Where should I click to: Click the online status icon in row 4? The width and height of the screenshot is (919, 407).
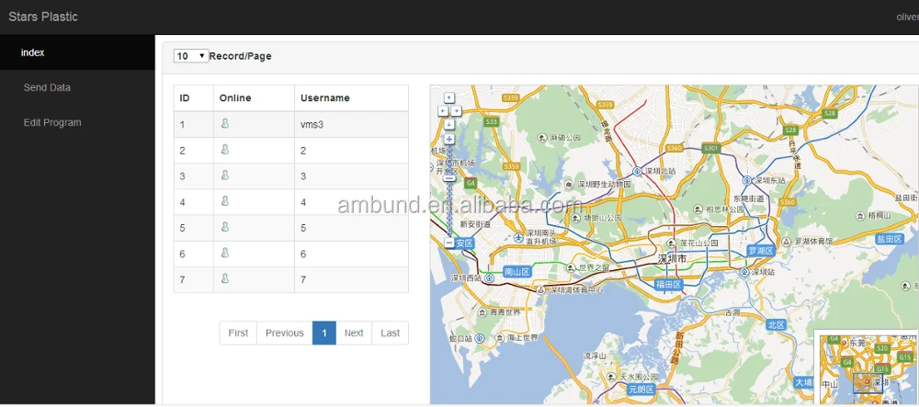click(225, 201)
